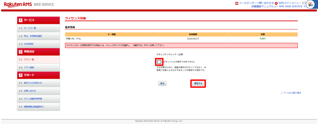The image size is (318, 124).
Task: Click ページの上部に戻る link
Action: 292,93
